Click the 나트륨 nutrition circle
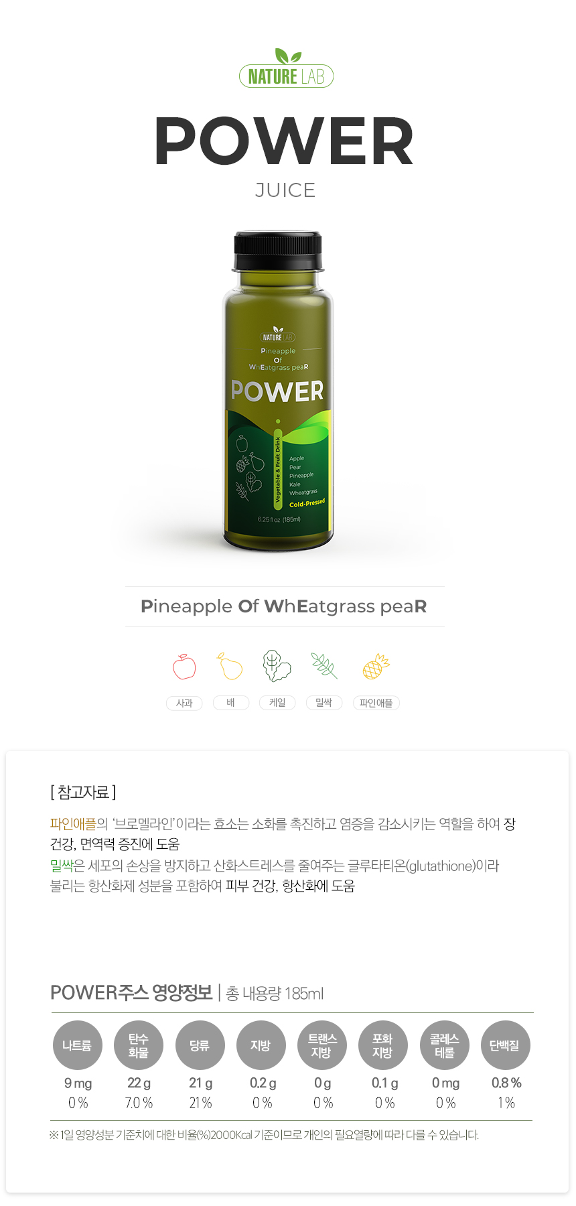The width and height of the screenshot is (576, 1206). click(x=78, y=1045)
